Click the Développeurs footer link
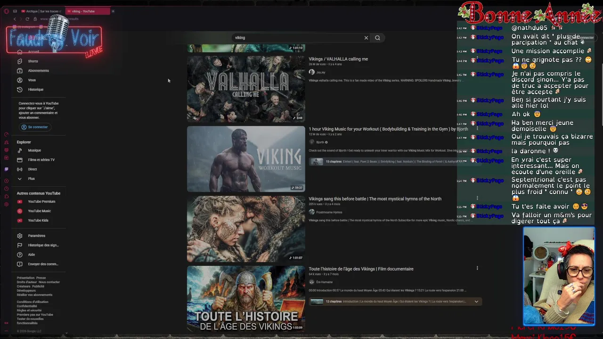 (x=26, y=291)
